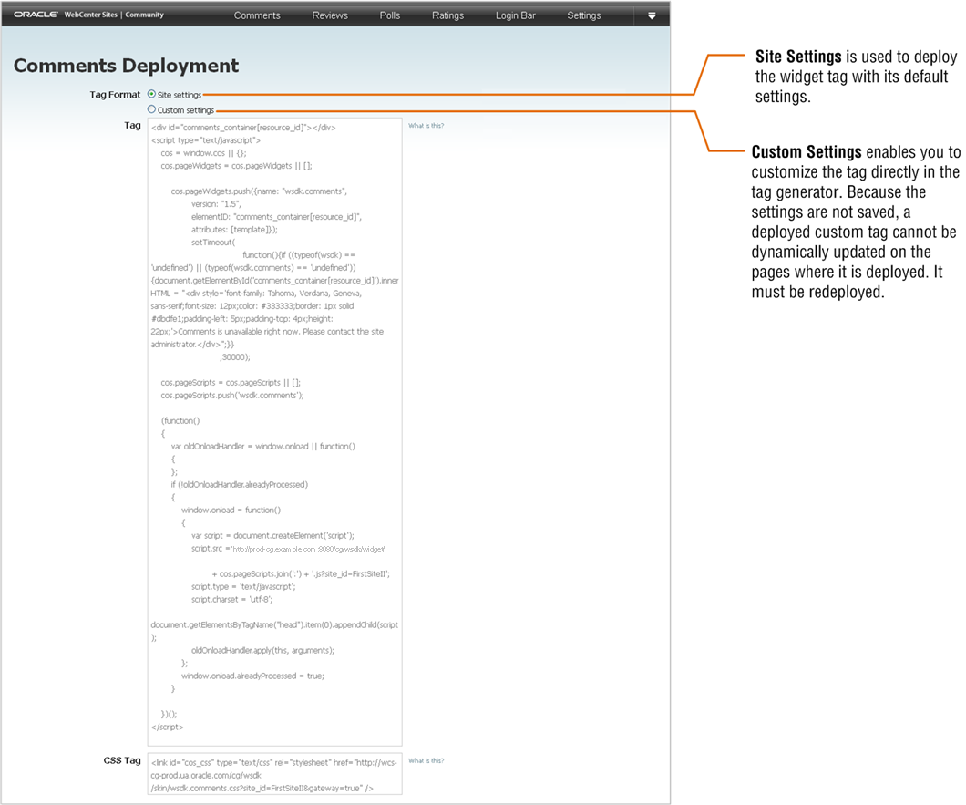Click the 'window.onload.alreadyProcessed = true;' line
The width and height of the screenshot is (966, 805).
coord(252,676)
